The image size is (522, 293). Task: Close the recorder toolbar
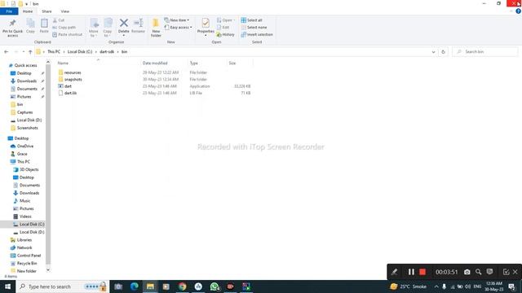[x=515, y=272]
